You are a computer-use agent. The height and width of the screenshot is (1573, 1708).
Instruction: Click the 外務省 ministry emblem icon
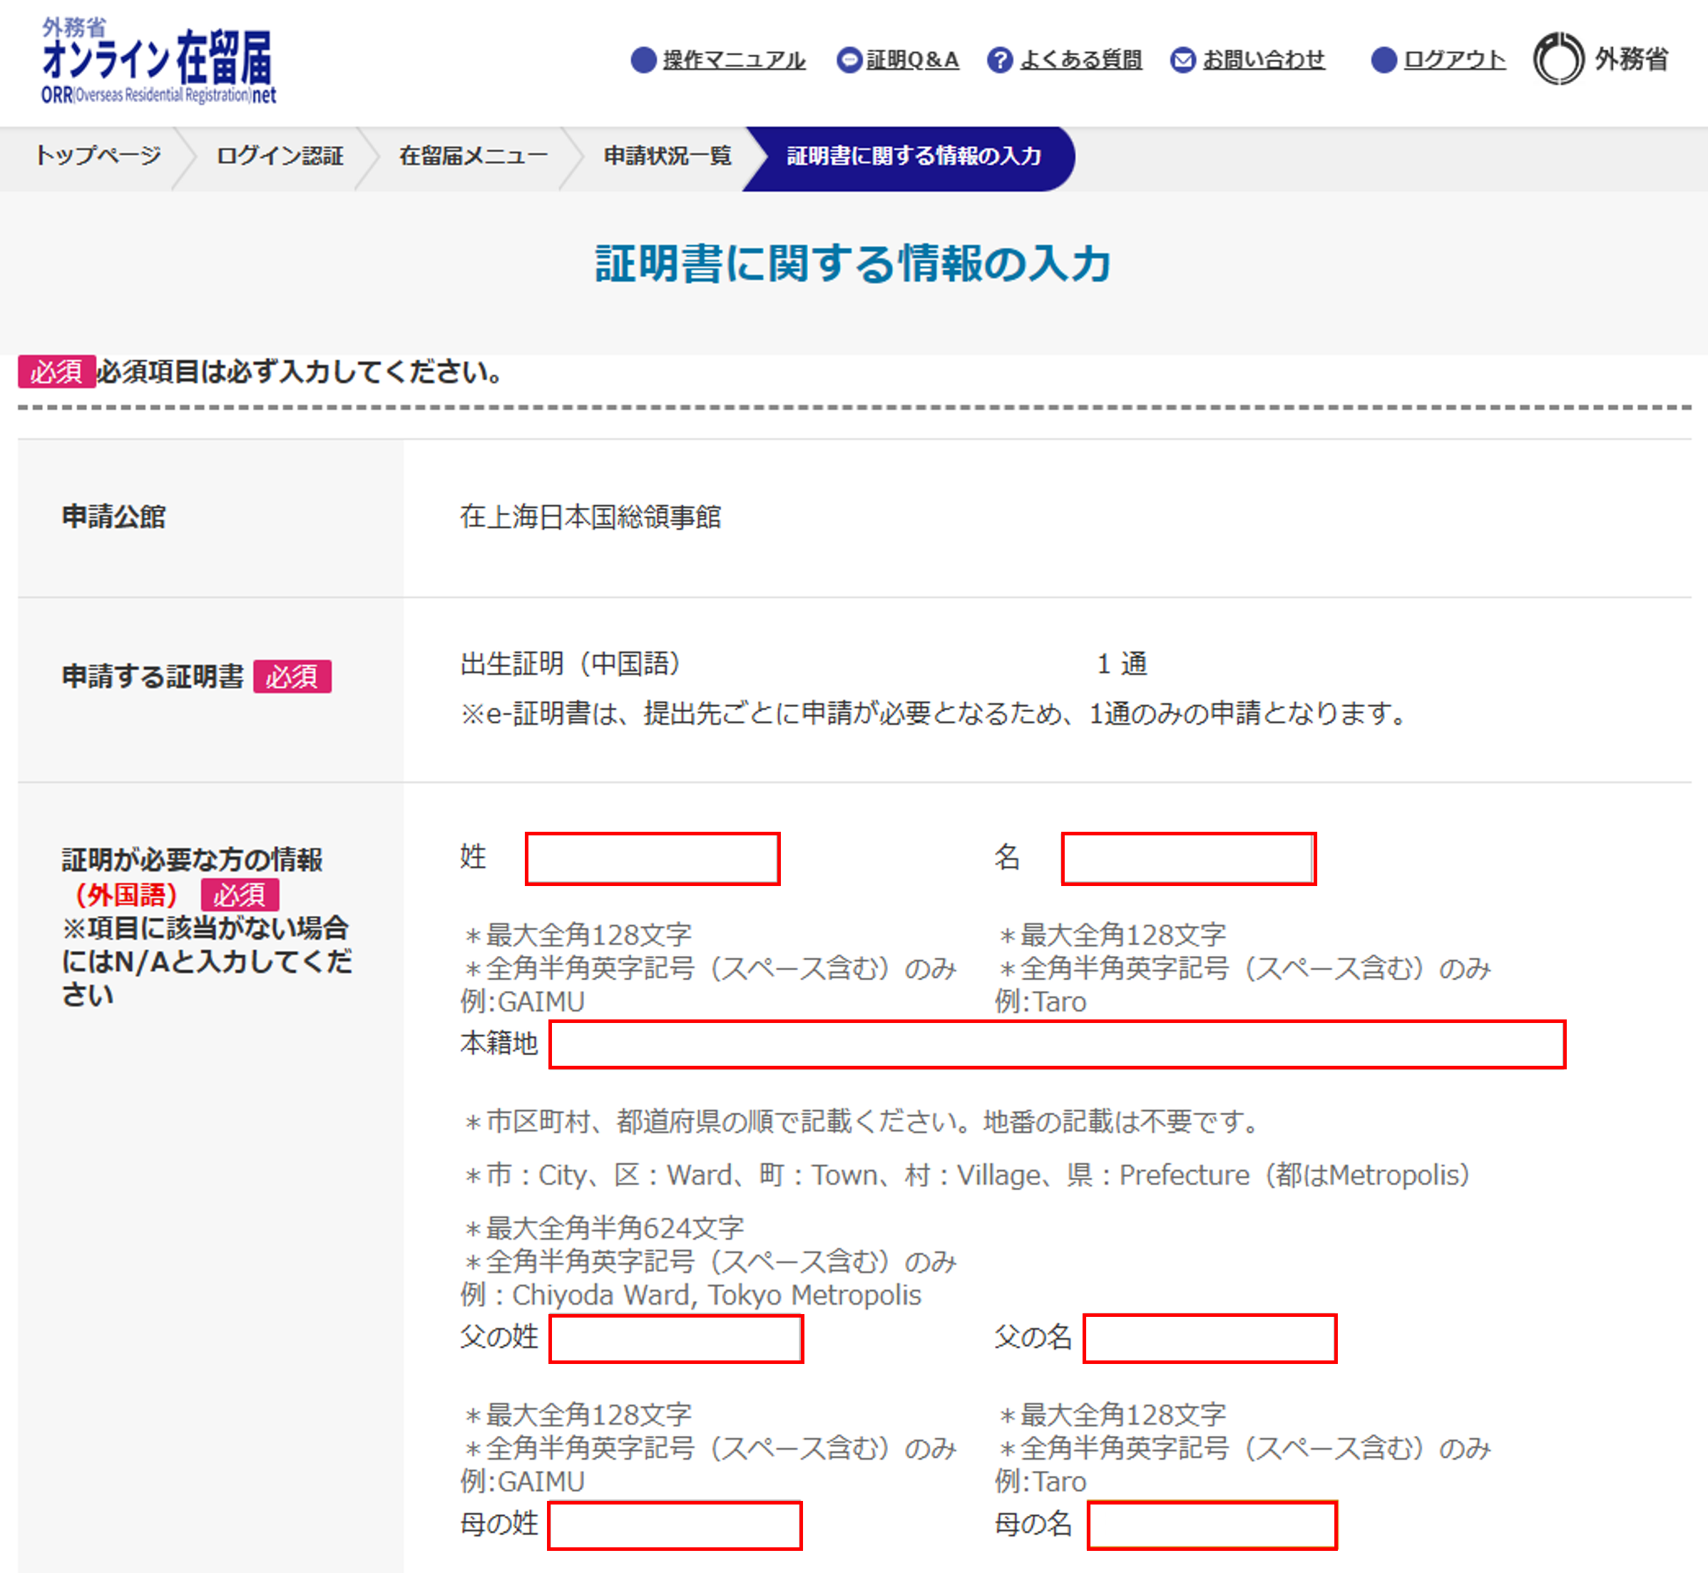pos(1558,58)
